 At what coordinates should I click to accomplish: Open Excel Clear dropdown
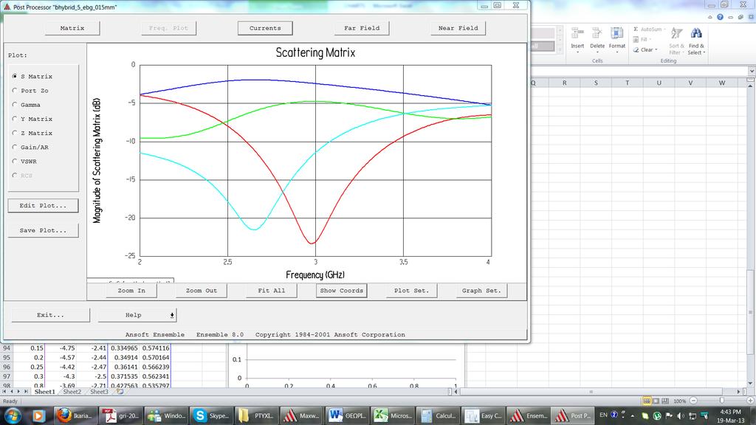(x=645, y=49)
